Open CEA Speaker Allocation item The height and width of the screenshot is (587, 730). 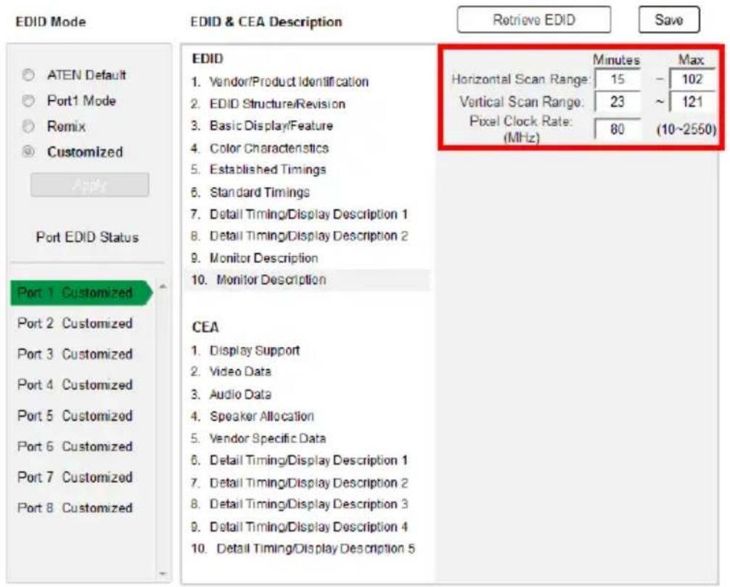click(x=253, y=416)
